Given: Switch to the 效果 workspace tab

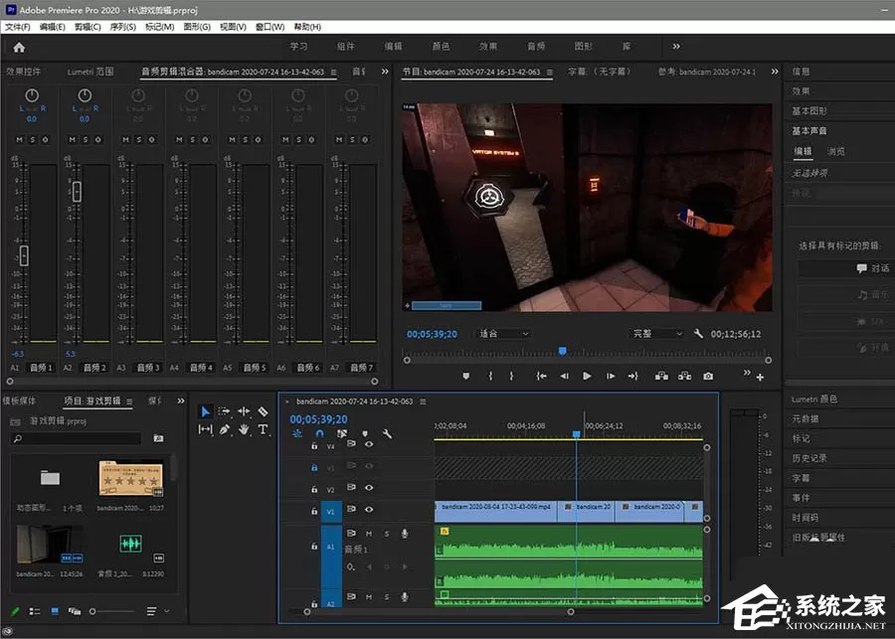Looking at the screenshot, I should (488, 47).
